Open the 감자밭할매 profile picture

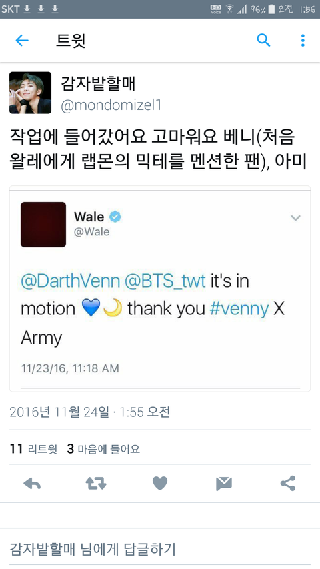coord(31,93)
